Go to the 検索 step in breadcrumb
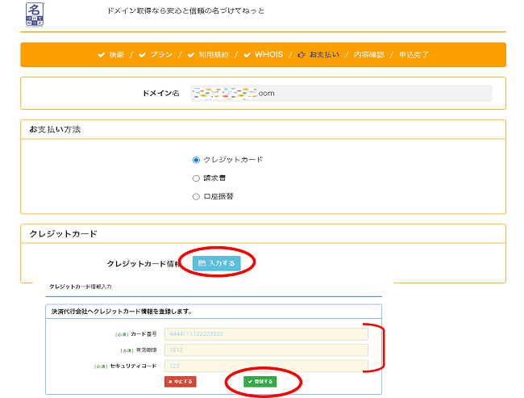Viewport: 524px width, 398px height. [x=117, y=55]
